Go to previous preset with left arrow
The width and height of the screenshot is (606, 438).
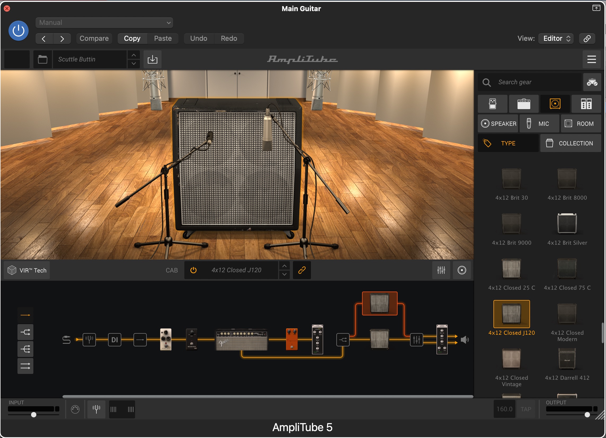pos(44,39)
